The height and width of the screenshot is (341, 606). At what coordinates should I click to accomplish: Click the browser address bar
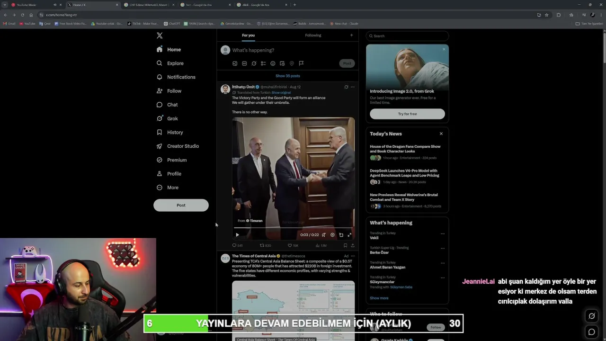284,15
